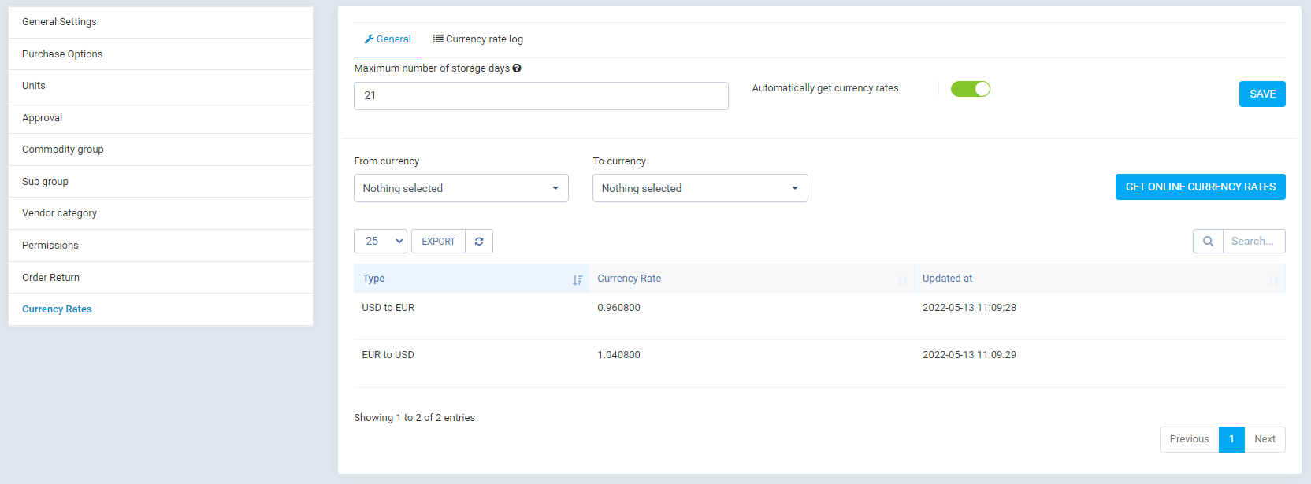Click Get Online Currency Rates button
Screen dimensions: 1311x484
pyautogui.click(x=1200, y=187)
